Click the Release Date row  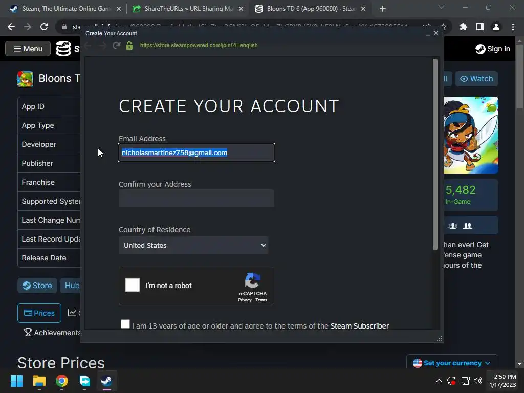49,258
